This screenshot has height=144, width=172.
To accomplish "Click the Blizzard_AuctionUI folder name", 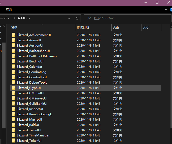I will click(x=30, y=45).
